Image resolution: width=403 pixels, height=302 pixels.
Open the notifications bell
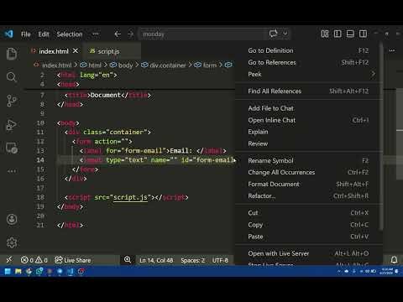394,260
